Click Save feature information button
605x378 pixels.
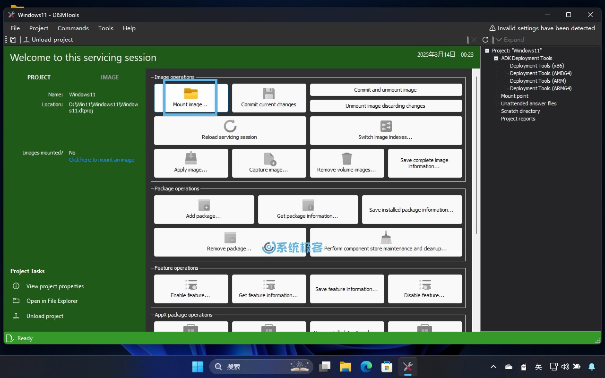(x=347, y=289)
